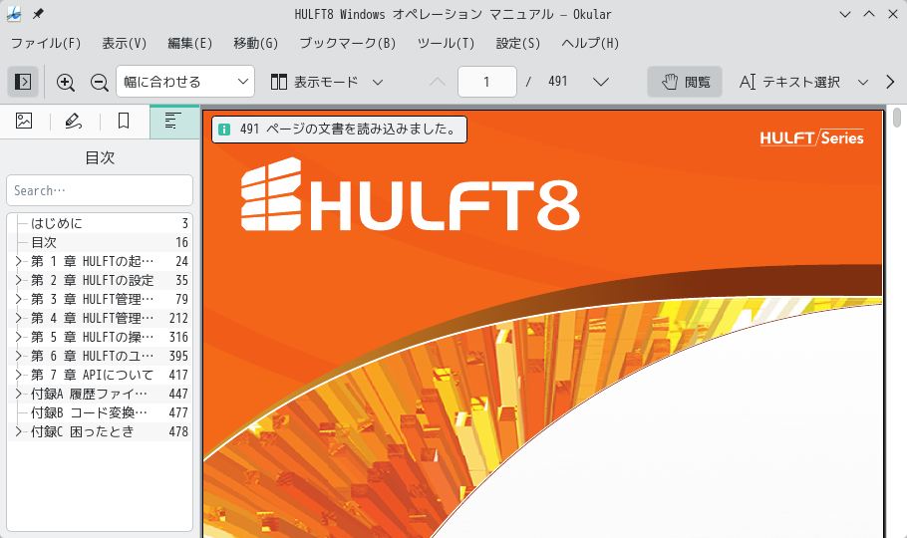Click the contents Search field
The image size is (907, 538).
pyautogui.click(x=100, y=190)
